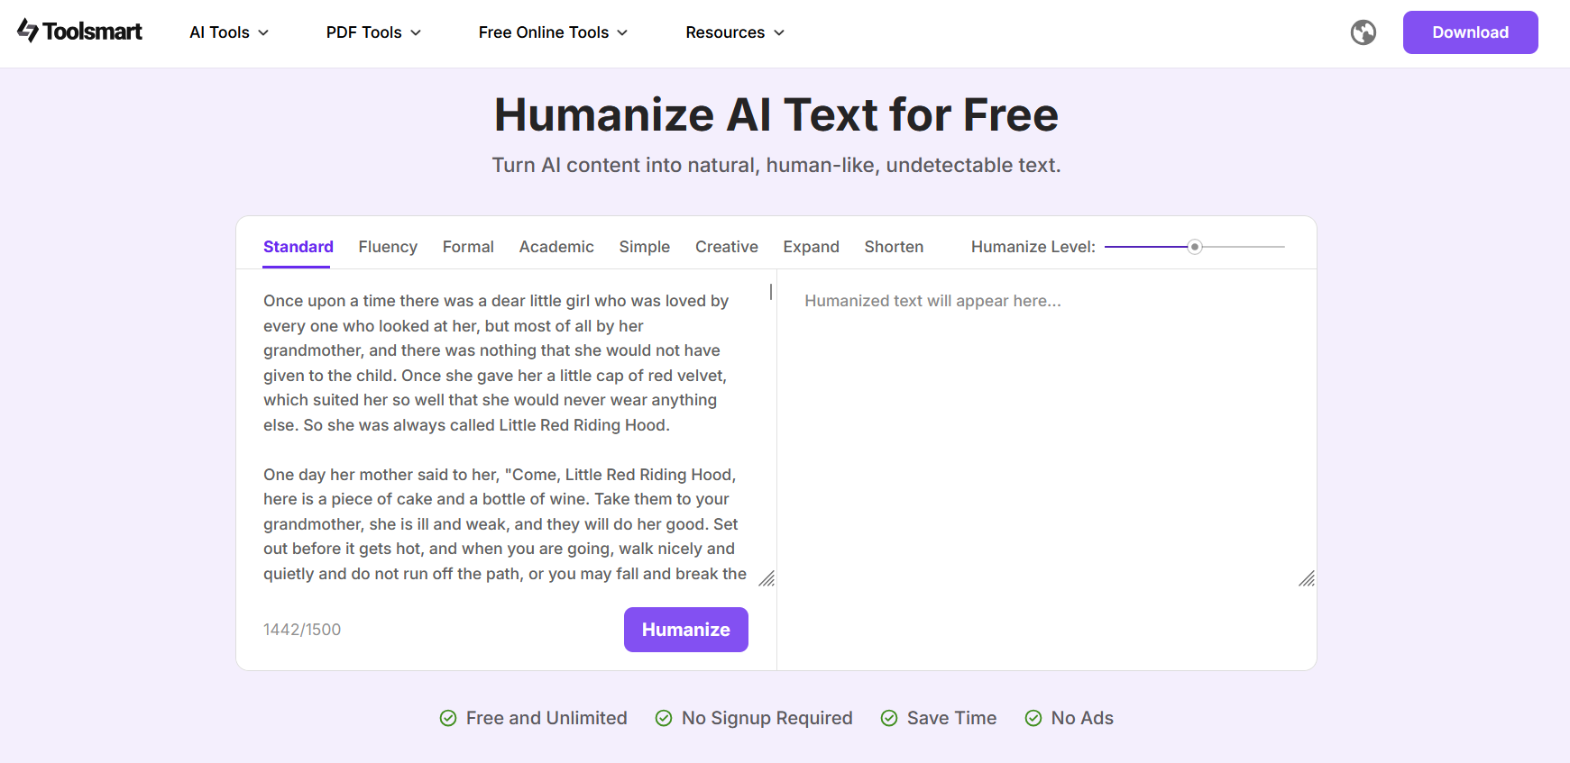The width and height of the screenshot is (1570, 763).
Task: Select the Fluency mode tab
Action: pos(388,247)
